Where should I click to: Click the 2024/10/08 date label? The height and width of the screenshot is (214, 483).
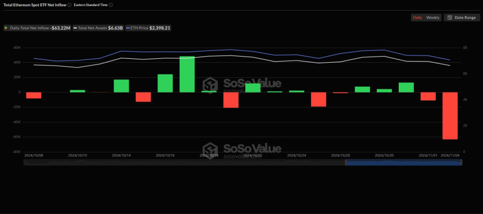tap(34, 156)
